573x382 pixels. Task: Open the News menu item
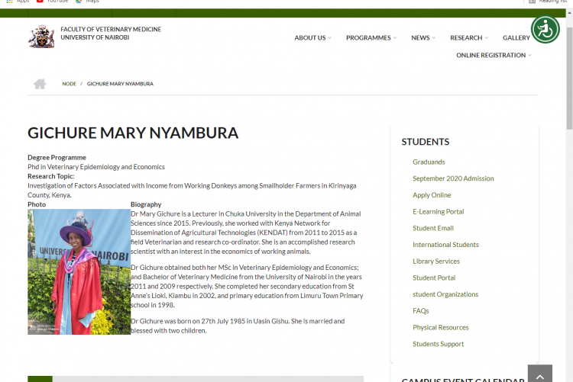(422, 38)
